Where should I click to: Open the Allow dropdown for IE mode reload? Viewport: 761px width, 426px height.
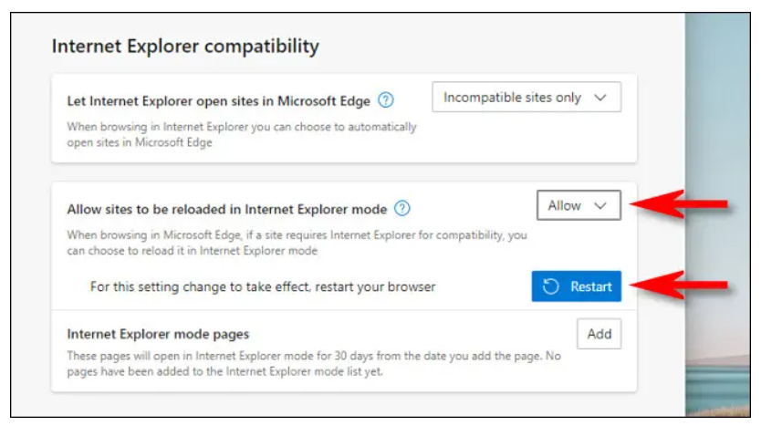579,205
